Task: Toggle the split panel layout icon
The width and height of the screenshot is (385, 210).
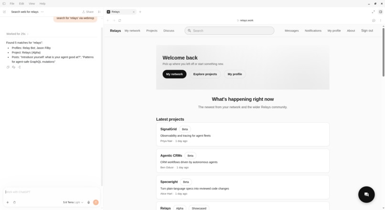Action: [x=380, y=12]
